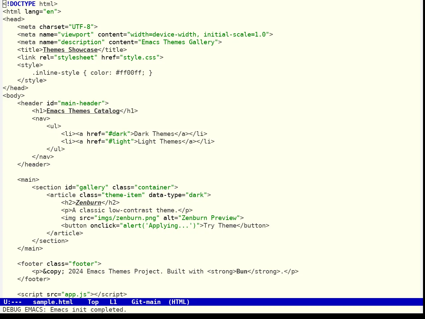
Task: Click the '"theme-item"' class string
Action: pyautogui.click(x=123, y=195)
